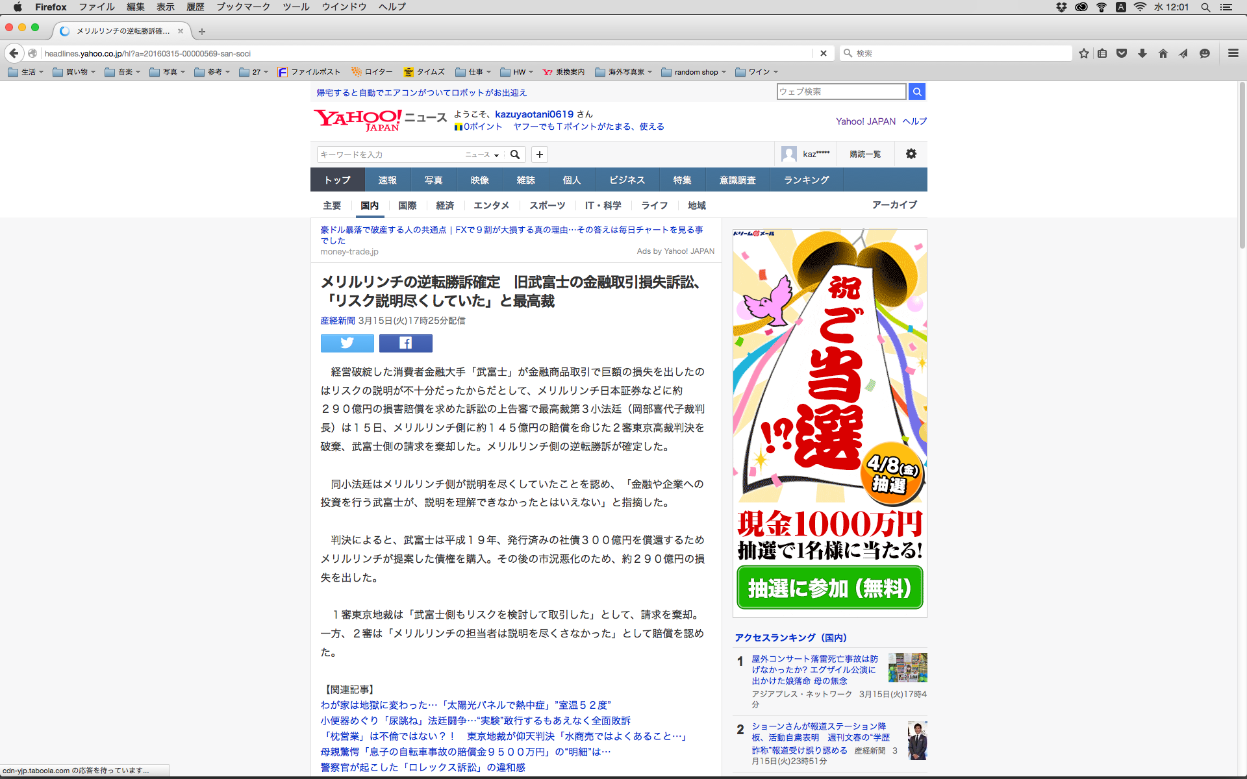Image resolution: width=1247 pixels, height=779 pixels.
Task: Open the ブックマーク menu in menu bar
Action: coord(243,7)
